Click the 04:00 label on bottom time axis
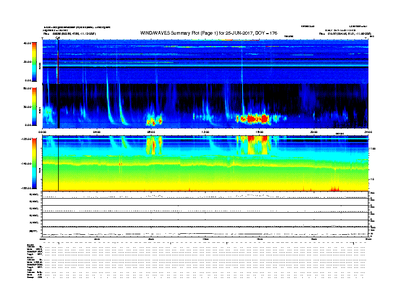 click(x=97, y=239)
